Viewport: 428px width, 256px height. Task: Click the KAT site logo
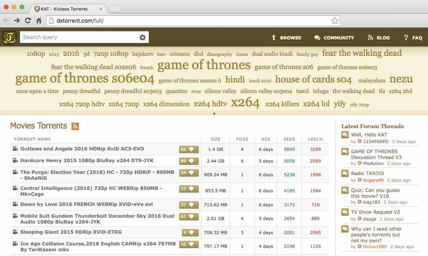[x=9, y=38]
